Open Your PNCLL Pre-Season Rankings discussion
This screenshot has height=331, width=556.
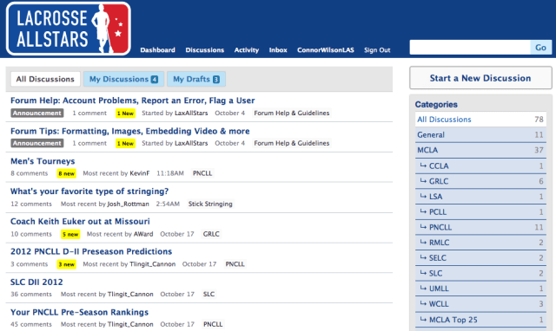[x=79, y=312]
